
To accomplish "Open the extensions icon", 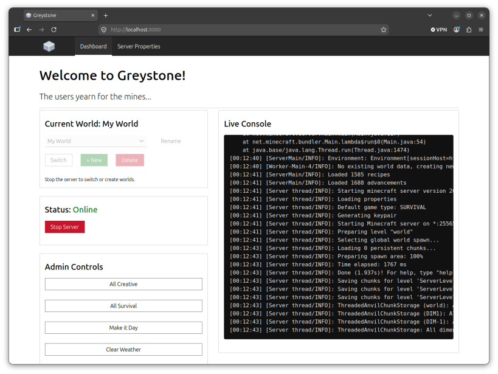I will click(x=469, y=30).
